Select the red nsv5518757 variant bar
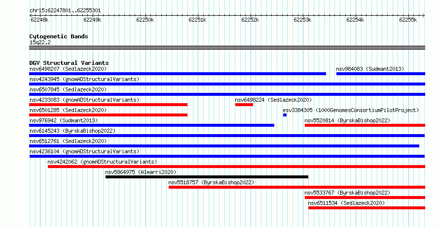Screen dimensions: 439x227 point(297,187)
